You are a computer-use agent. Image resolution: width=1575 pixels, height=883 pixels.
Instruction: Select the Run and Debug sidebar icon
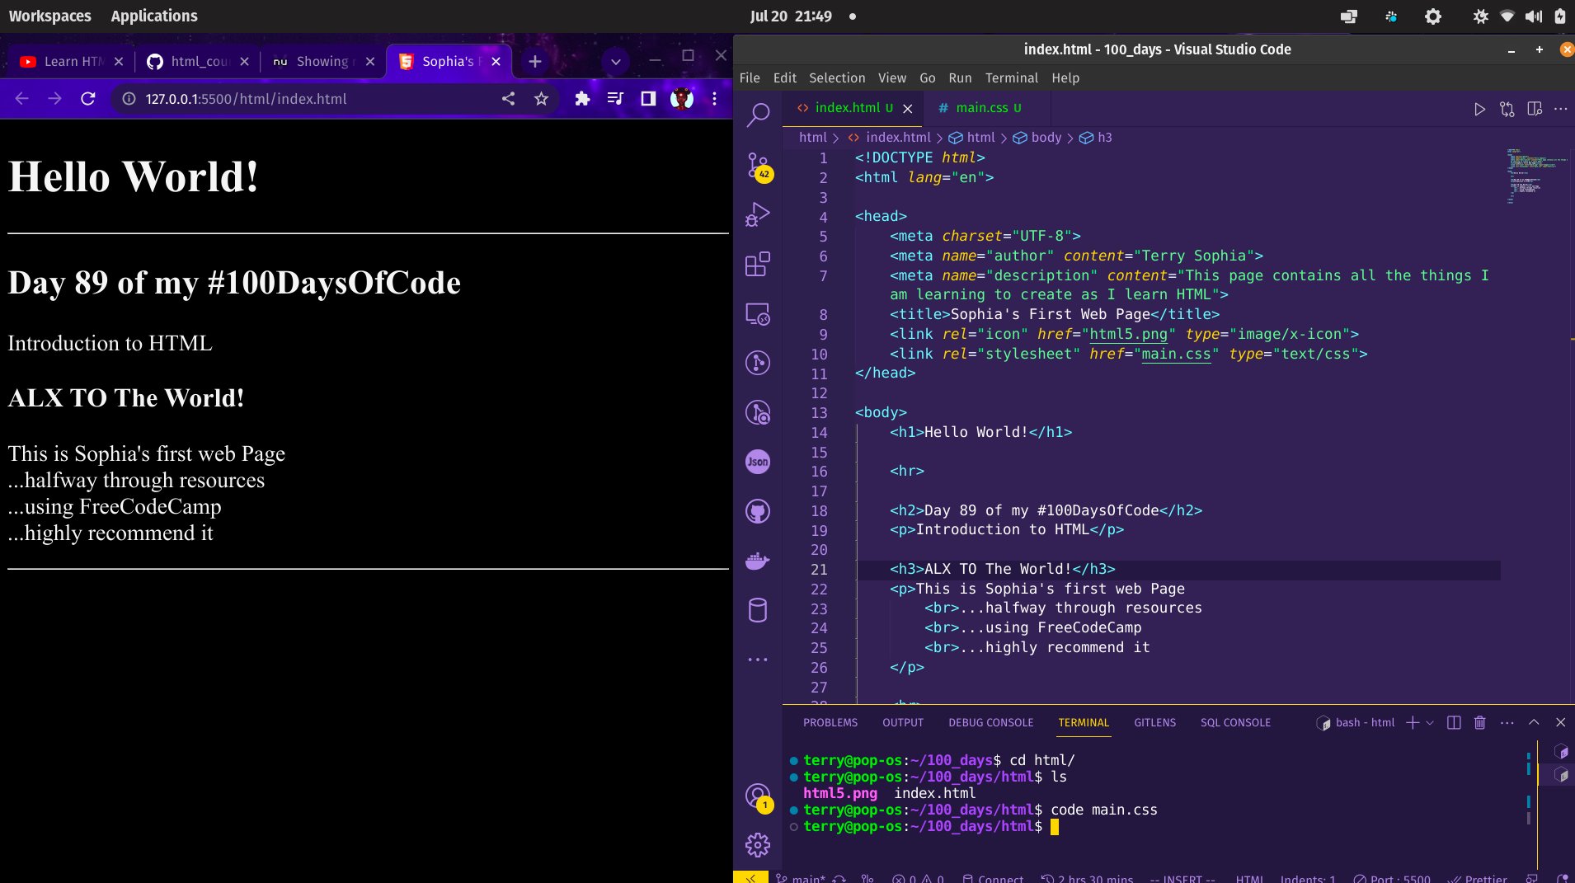[758, 215]
